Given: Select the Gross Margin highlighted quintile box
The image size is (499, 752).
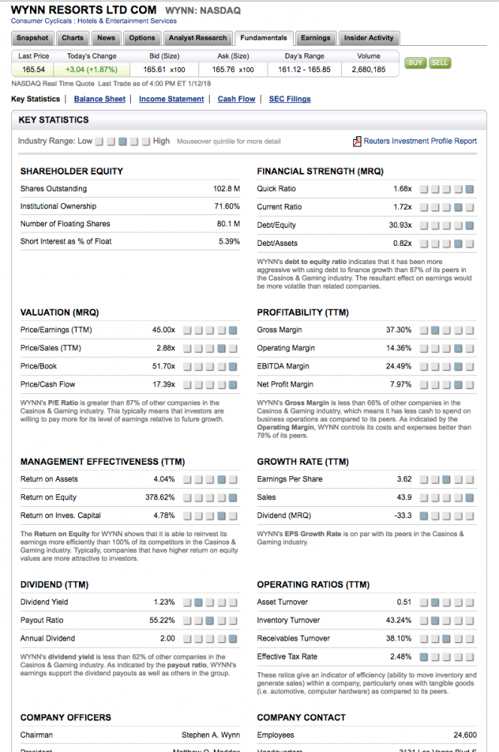Looking at the screenshot, I should pos(435,330).
